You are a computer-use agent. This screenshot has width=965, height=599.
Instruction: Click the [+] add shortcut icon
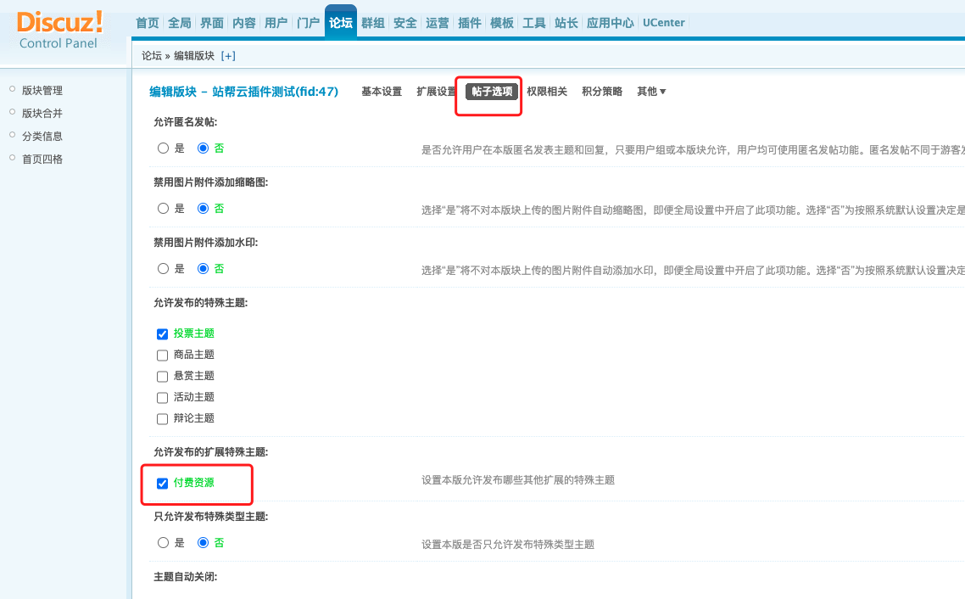click(x=228, y=56)
